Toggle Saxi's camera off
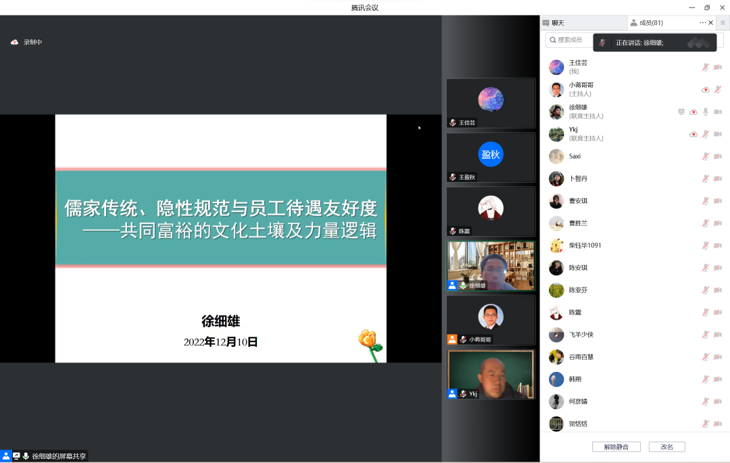This screenshot has width=730, height=463. 718,156
